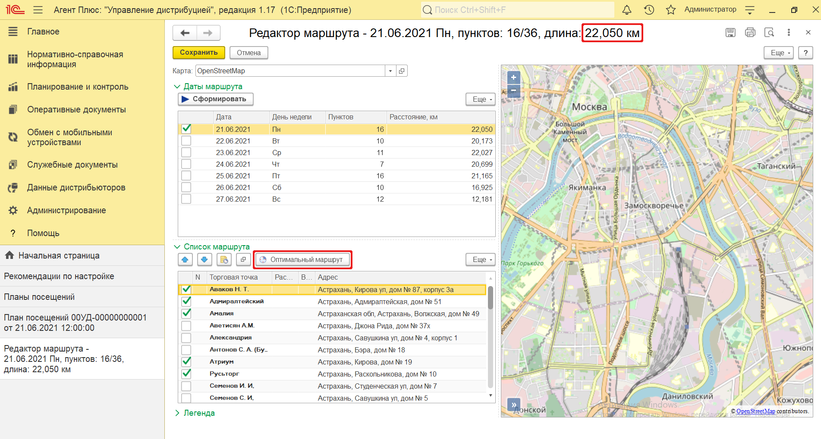Move route point up with blue arrow
Screen dimensions: 821x439
[185, 259]
